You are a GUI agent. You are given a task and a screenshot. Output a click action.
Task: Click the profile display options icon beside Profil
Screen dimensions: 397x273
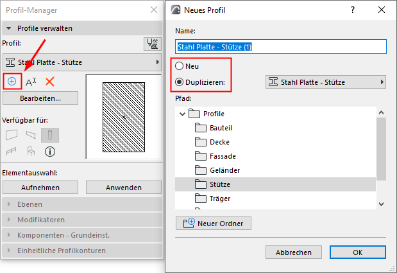153,44
